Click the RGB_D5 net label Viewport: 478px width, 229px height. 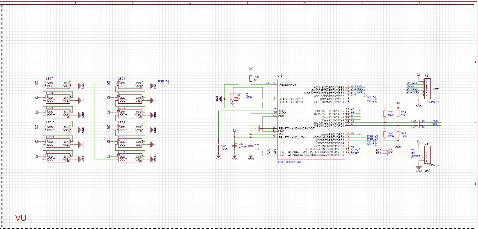pyautogui.click(x=163, y=82)
